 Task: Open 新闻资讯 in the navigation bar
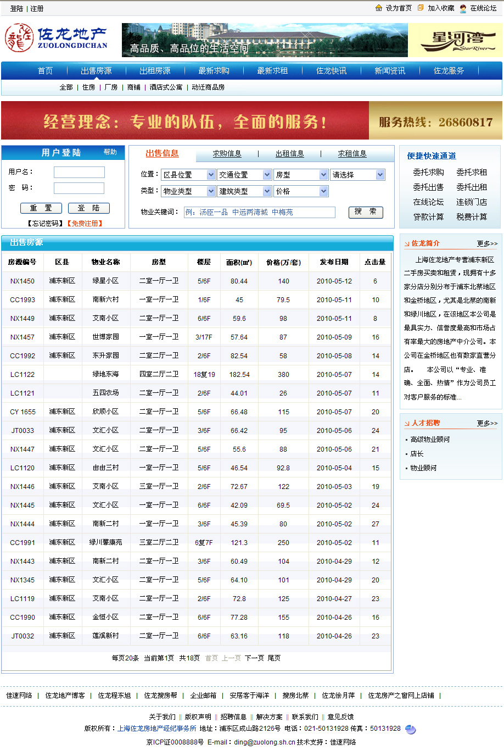click(390, 71)
